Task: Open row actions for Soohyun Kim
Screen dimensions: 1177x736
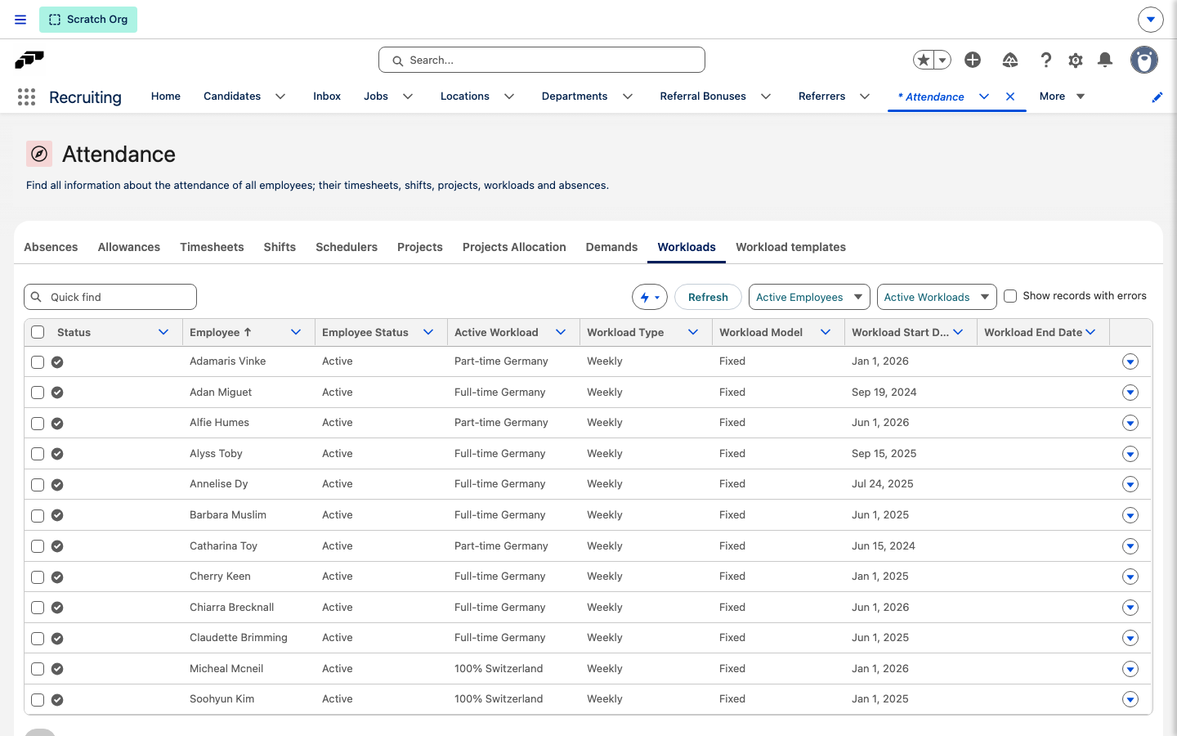Action: [x=1130, y=699]
